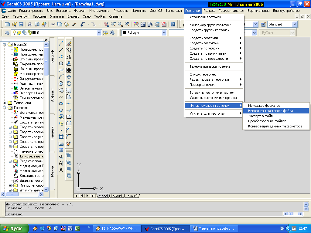Select the Rectangle draw tool

[61, 70]
